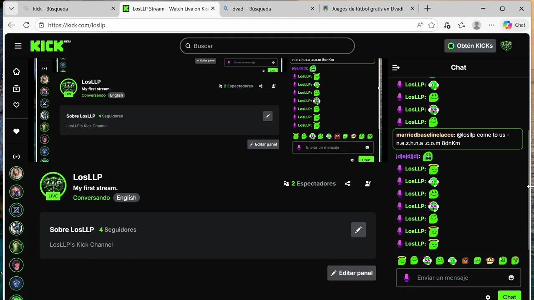Viewport: 534px width, 300px height.
Task: Click the share stream icon
Action: tap(348, 183)
